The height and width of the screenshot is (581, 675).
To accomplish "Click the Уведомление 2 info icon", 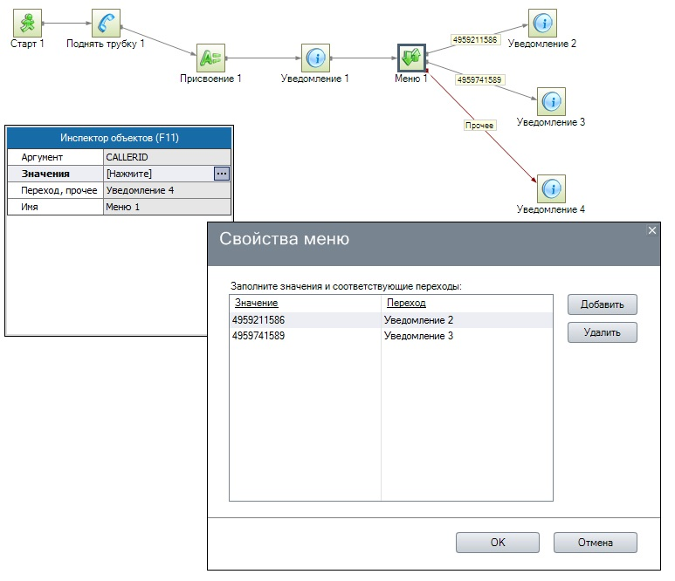I will pyautogui.click(x=542, y=24).
